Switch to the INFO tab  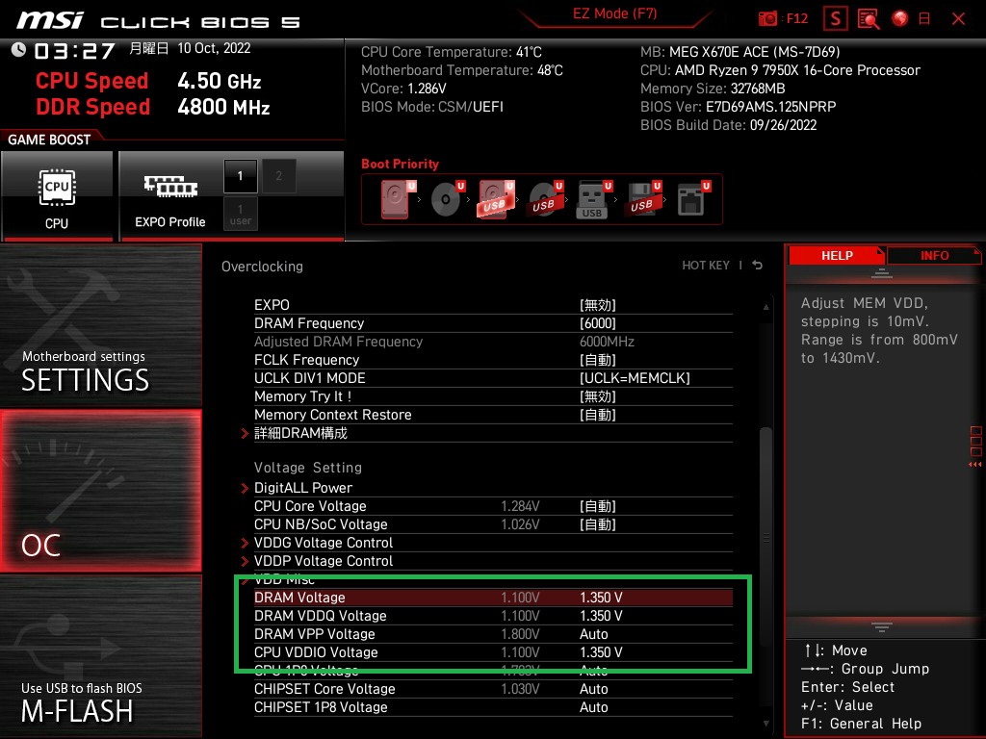[934, 256]
